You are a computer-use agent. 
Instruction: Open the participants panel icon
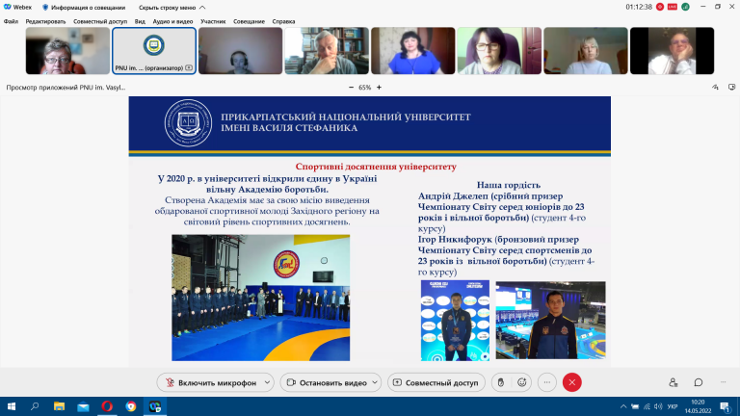coord(674,382)
